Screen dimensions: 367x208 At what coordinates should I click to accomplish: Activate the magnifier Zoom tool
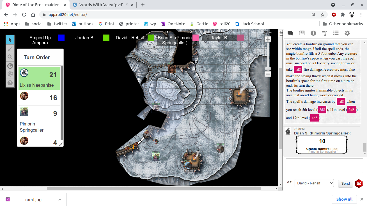10,57
